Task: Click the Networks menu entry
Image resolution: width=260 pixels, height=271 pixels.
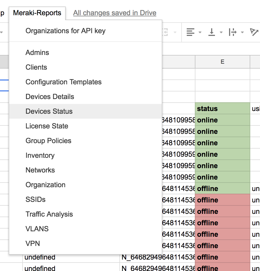Action: [x=40, y=170]
